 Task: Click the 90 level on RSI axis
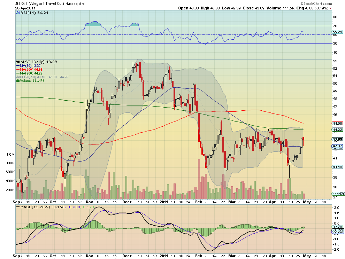[x=335, y=17]
